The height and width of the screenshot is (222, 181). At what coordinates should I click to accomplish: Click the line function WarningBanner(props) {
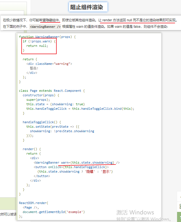tap(47, 37)
